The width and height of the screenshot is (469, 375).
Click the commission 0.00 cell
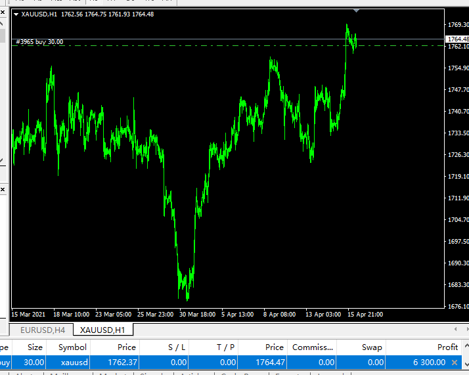tap(312, 363)
